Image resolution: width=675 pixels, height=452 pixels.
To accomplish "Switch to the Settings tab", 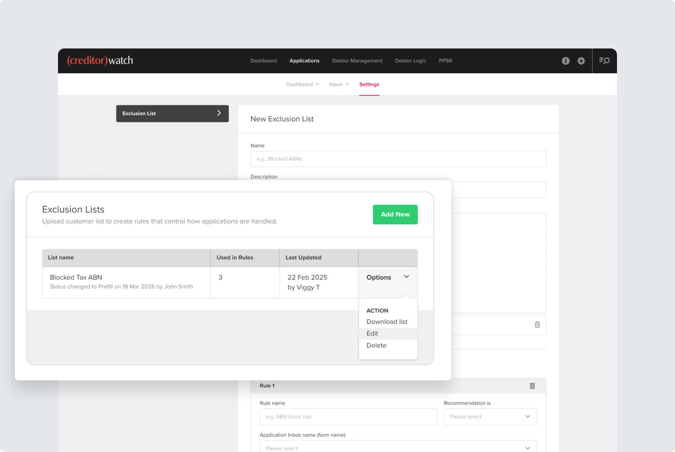I will pos(369,84).
